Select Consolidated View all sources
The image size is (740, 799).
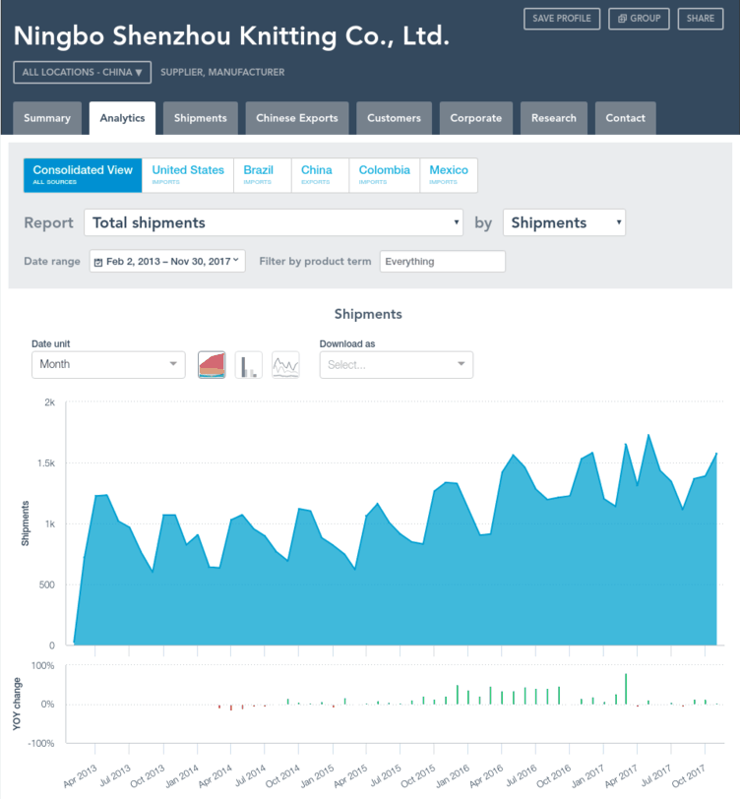pyautogui.click(x=83, y=175)
